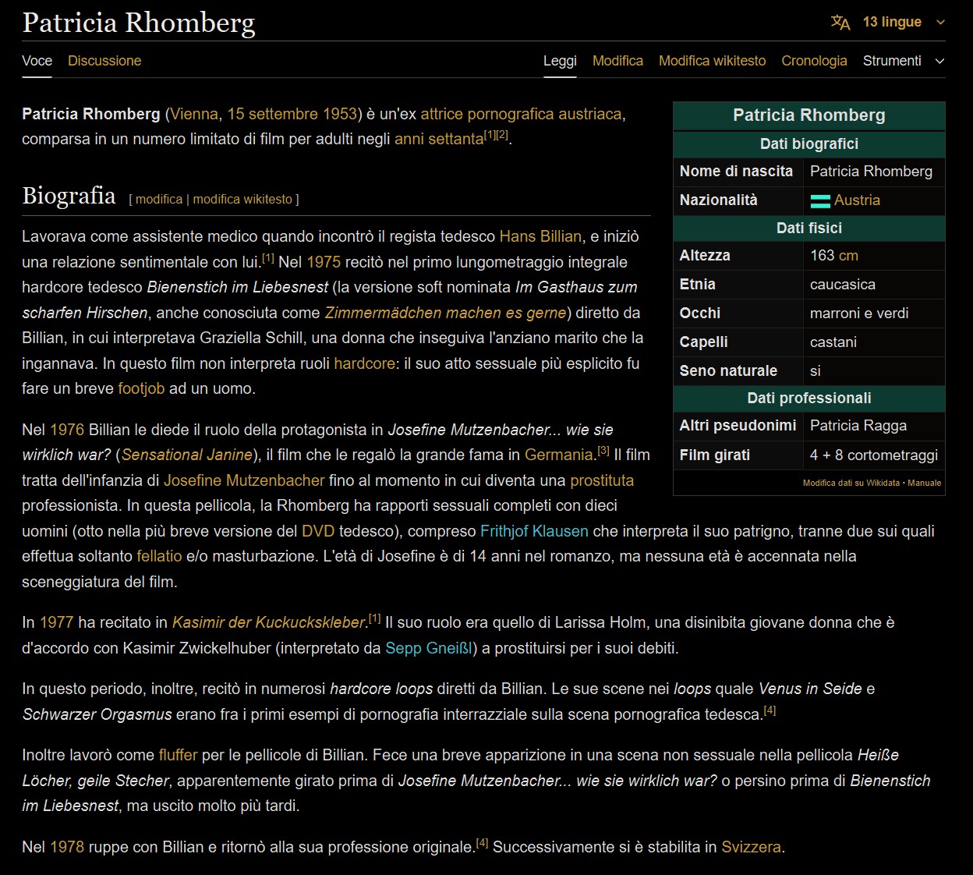Open the Cronologia history tab

[x=814, y=61]
